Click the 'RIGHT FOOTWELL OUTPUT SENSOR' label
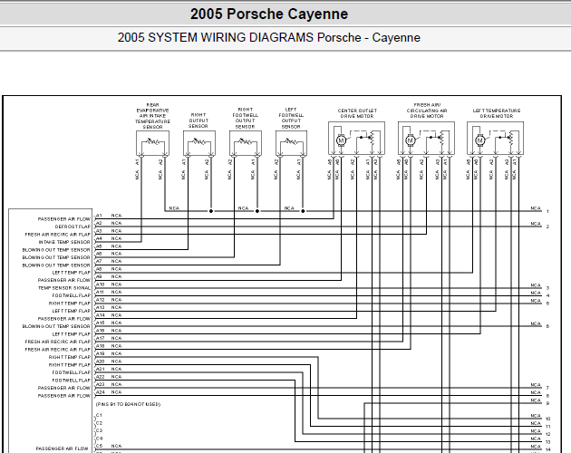The width and height of the screenshot is (571, 453). (245, 118)
